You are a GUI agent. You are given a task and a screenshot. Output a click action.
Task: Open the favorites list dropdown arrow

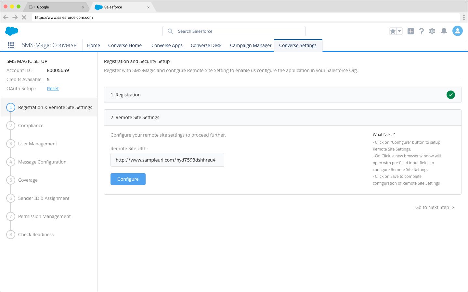click(400, 31)
